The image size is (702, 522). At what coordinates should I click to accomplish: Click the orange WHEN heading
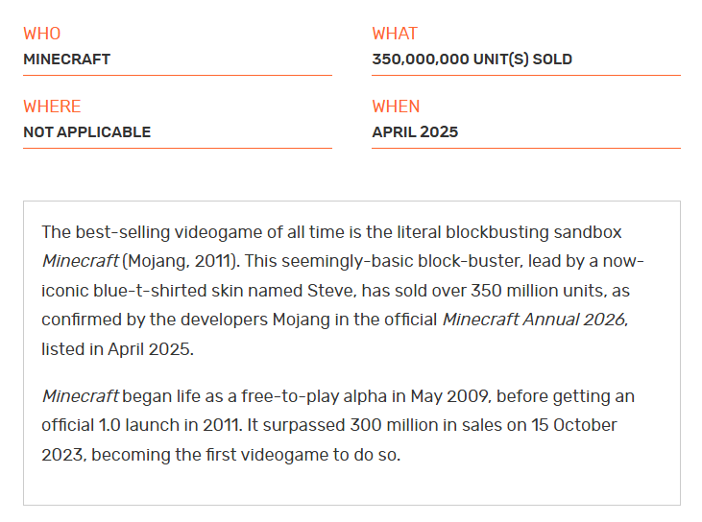396,107
